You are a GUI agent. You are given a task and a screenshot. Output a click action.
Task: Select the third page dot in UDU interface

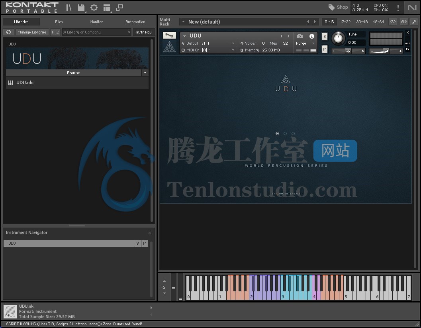tap(293, 134)
